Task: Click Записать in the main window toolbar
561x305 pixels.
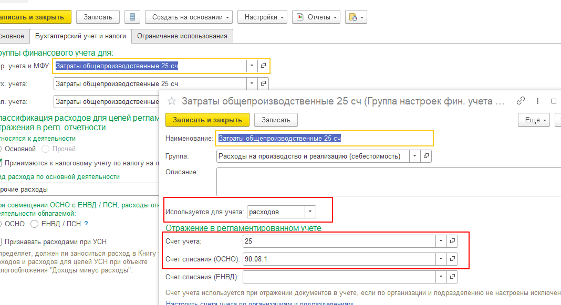Action: point(98,17)
